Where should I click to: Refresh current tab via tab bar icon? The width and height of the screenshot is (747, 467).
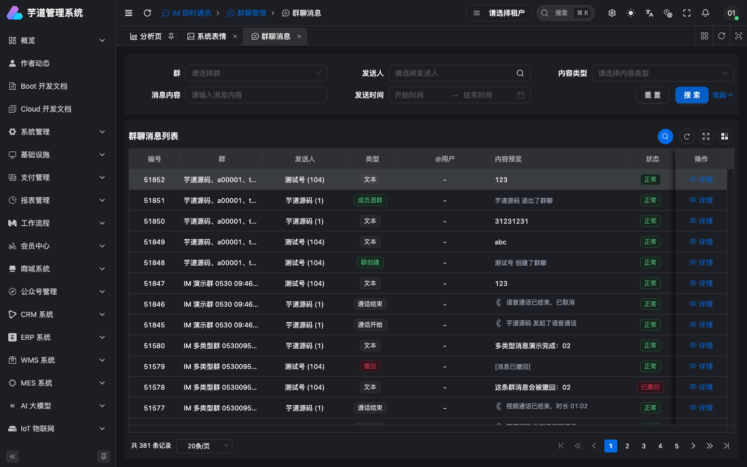(x=722, y=36)
